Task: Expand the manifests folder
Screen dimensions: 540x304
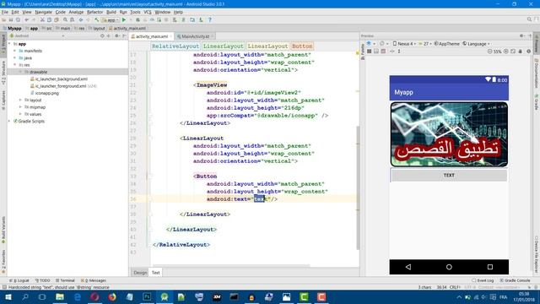Action: (15, 51)
